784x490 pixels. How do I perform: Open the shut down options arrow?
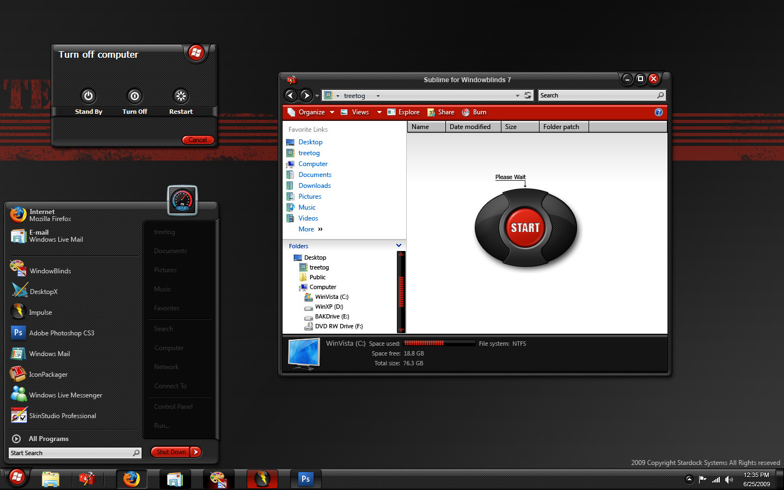[196, 452]
